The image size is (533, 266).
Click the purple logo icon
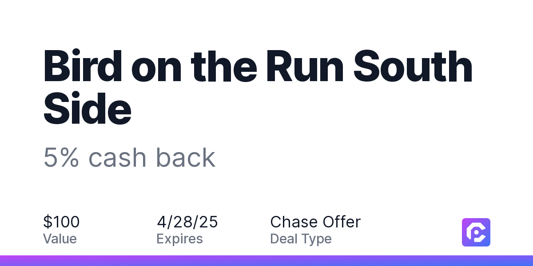[x=476, y=232]
